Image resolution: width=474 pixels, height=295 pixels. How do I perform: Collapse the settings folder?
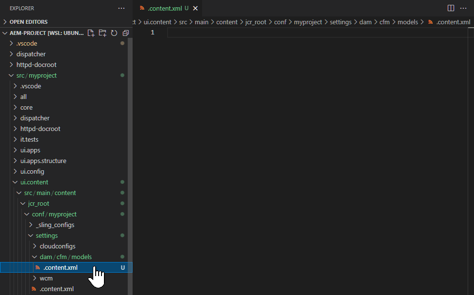pos(64,235)
